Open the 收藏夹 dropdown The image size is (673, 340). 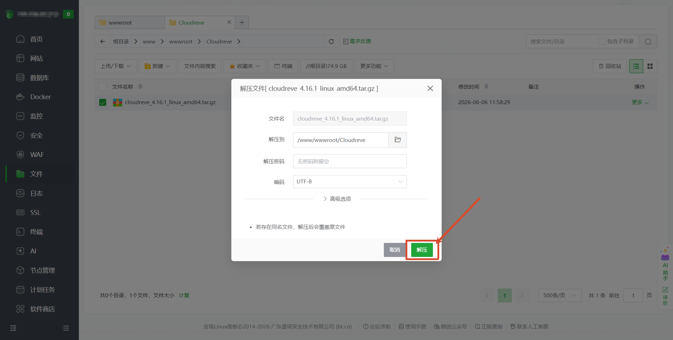tap(245, 66)
